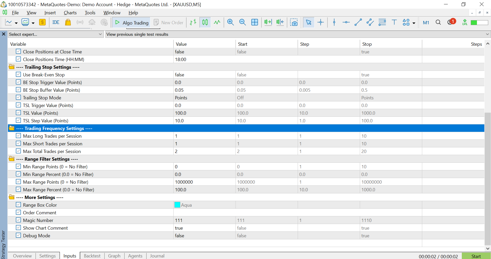The image size is (491, 259).
Task: Toggle the Magic Number optimization checkbox
Action: coord(18,220)
